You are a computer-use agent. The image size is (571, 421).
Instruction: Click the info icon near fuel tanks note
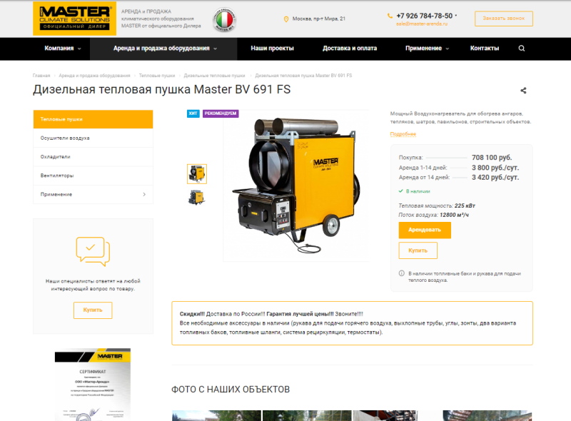401,273
